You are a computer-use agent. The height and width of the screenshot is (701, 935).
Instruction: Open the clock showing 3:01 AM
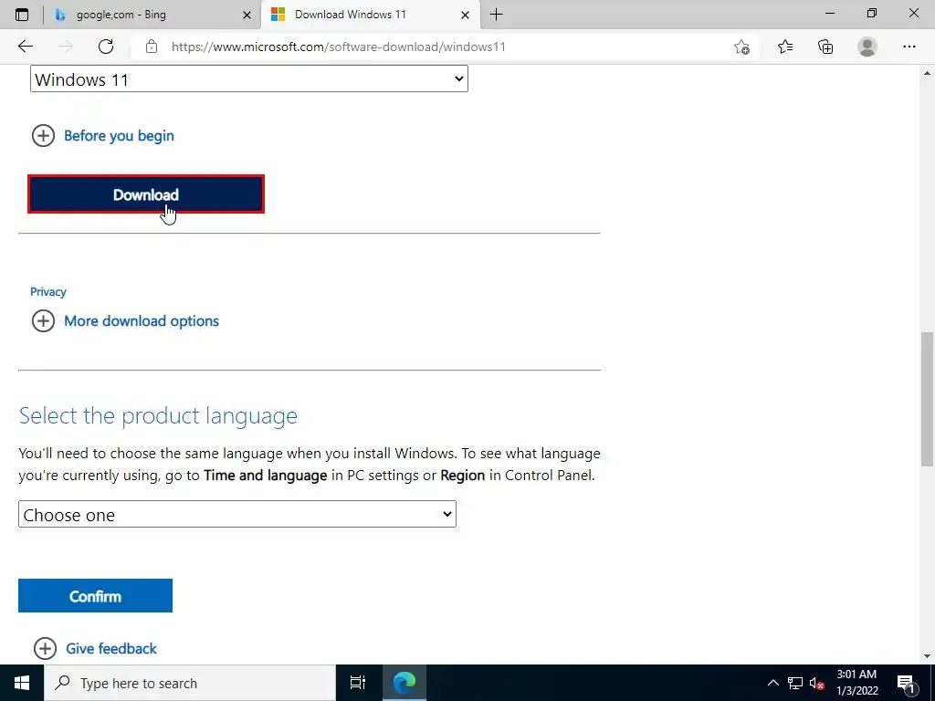[856, 683]
